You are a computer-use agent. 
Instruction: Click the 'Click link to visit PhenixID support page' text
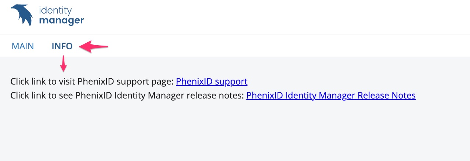pyautogui.click(x=92, y=81)
